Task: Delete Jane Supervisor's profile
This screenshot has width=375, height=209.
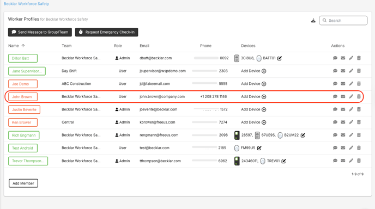Action: click(x=359, y=71)
